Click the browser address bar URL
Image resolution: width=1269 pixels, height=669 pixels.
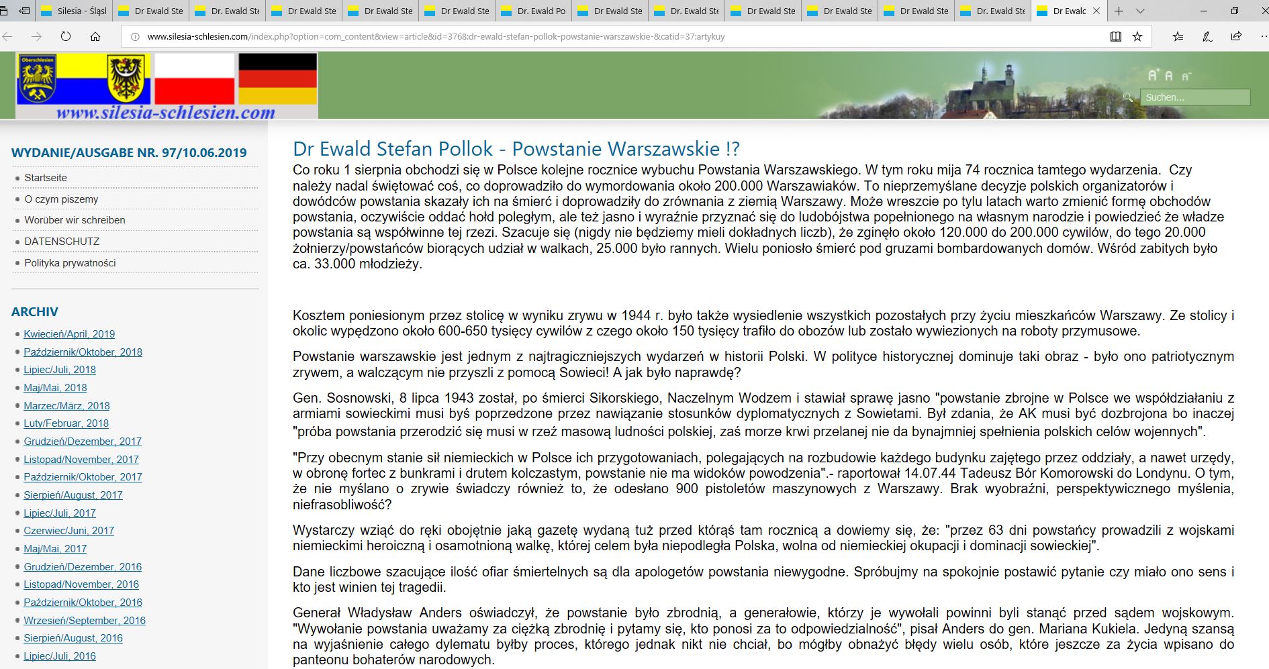click(436, 37)
